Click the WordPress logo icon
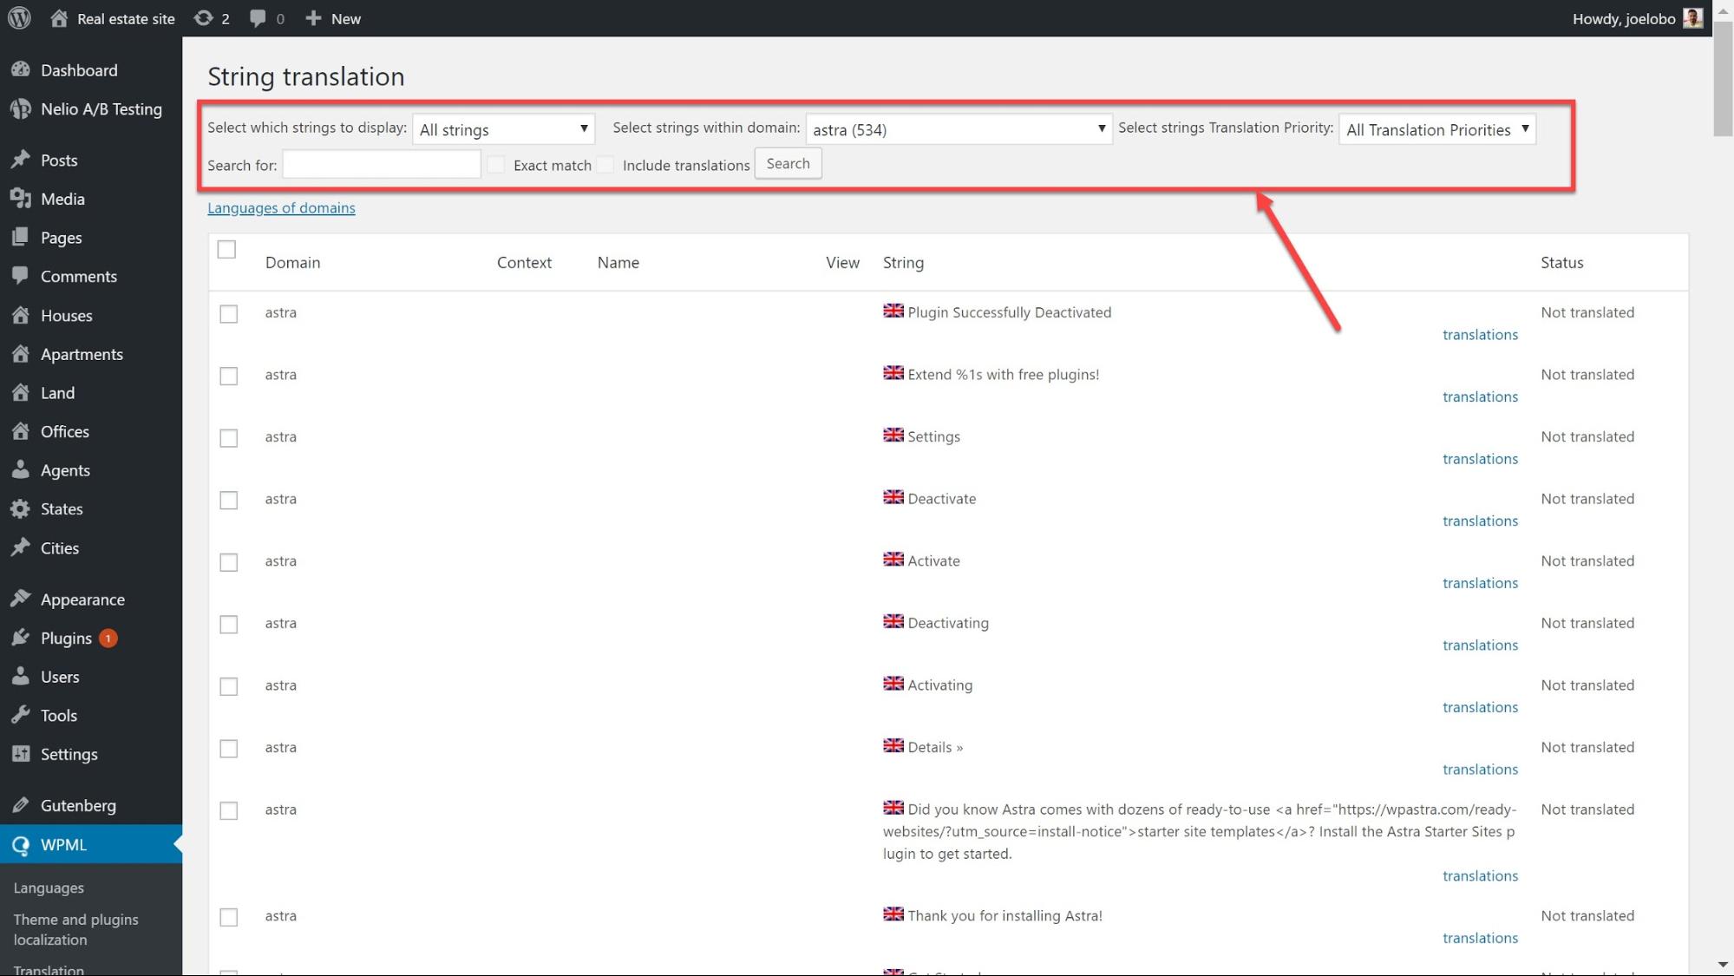The height and width of the screenshot is (976, 1734). [x=19, y=18]
